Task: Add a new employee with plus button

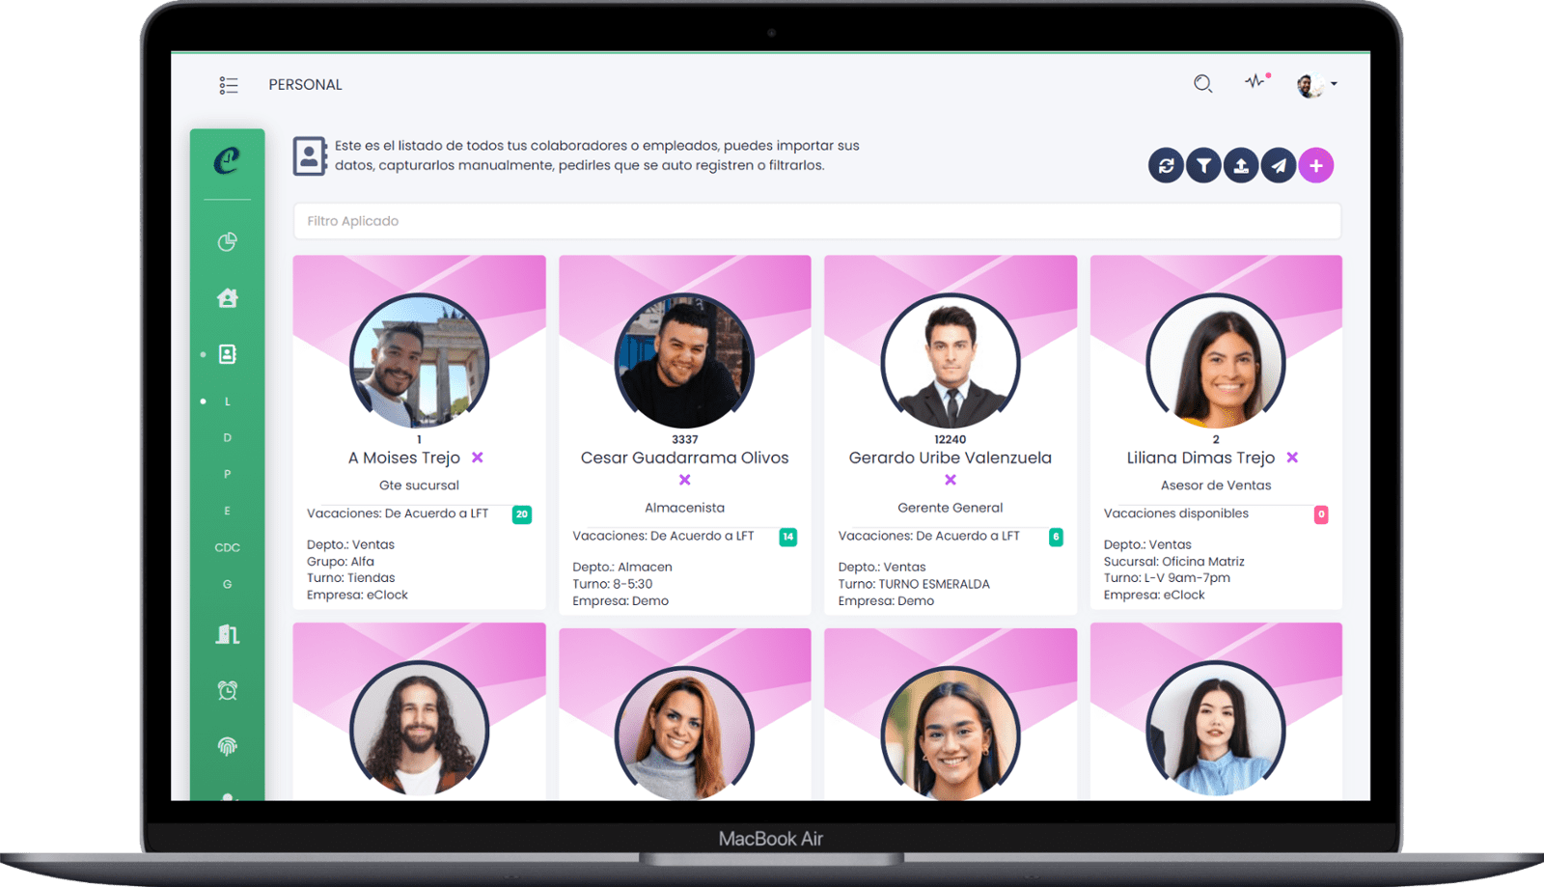Action: click(1316, 166)
